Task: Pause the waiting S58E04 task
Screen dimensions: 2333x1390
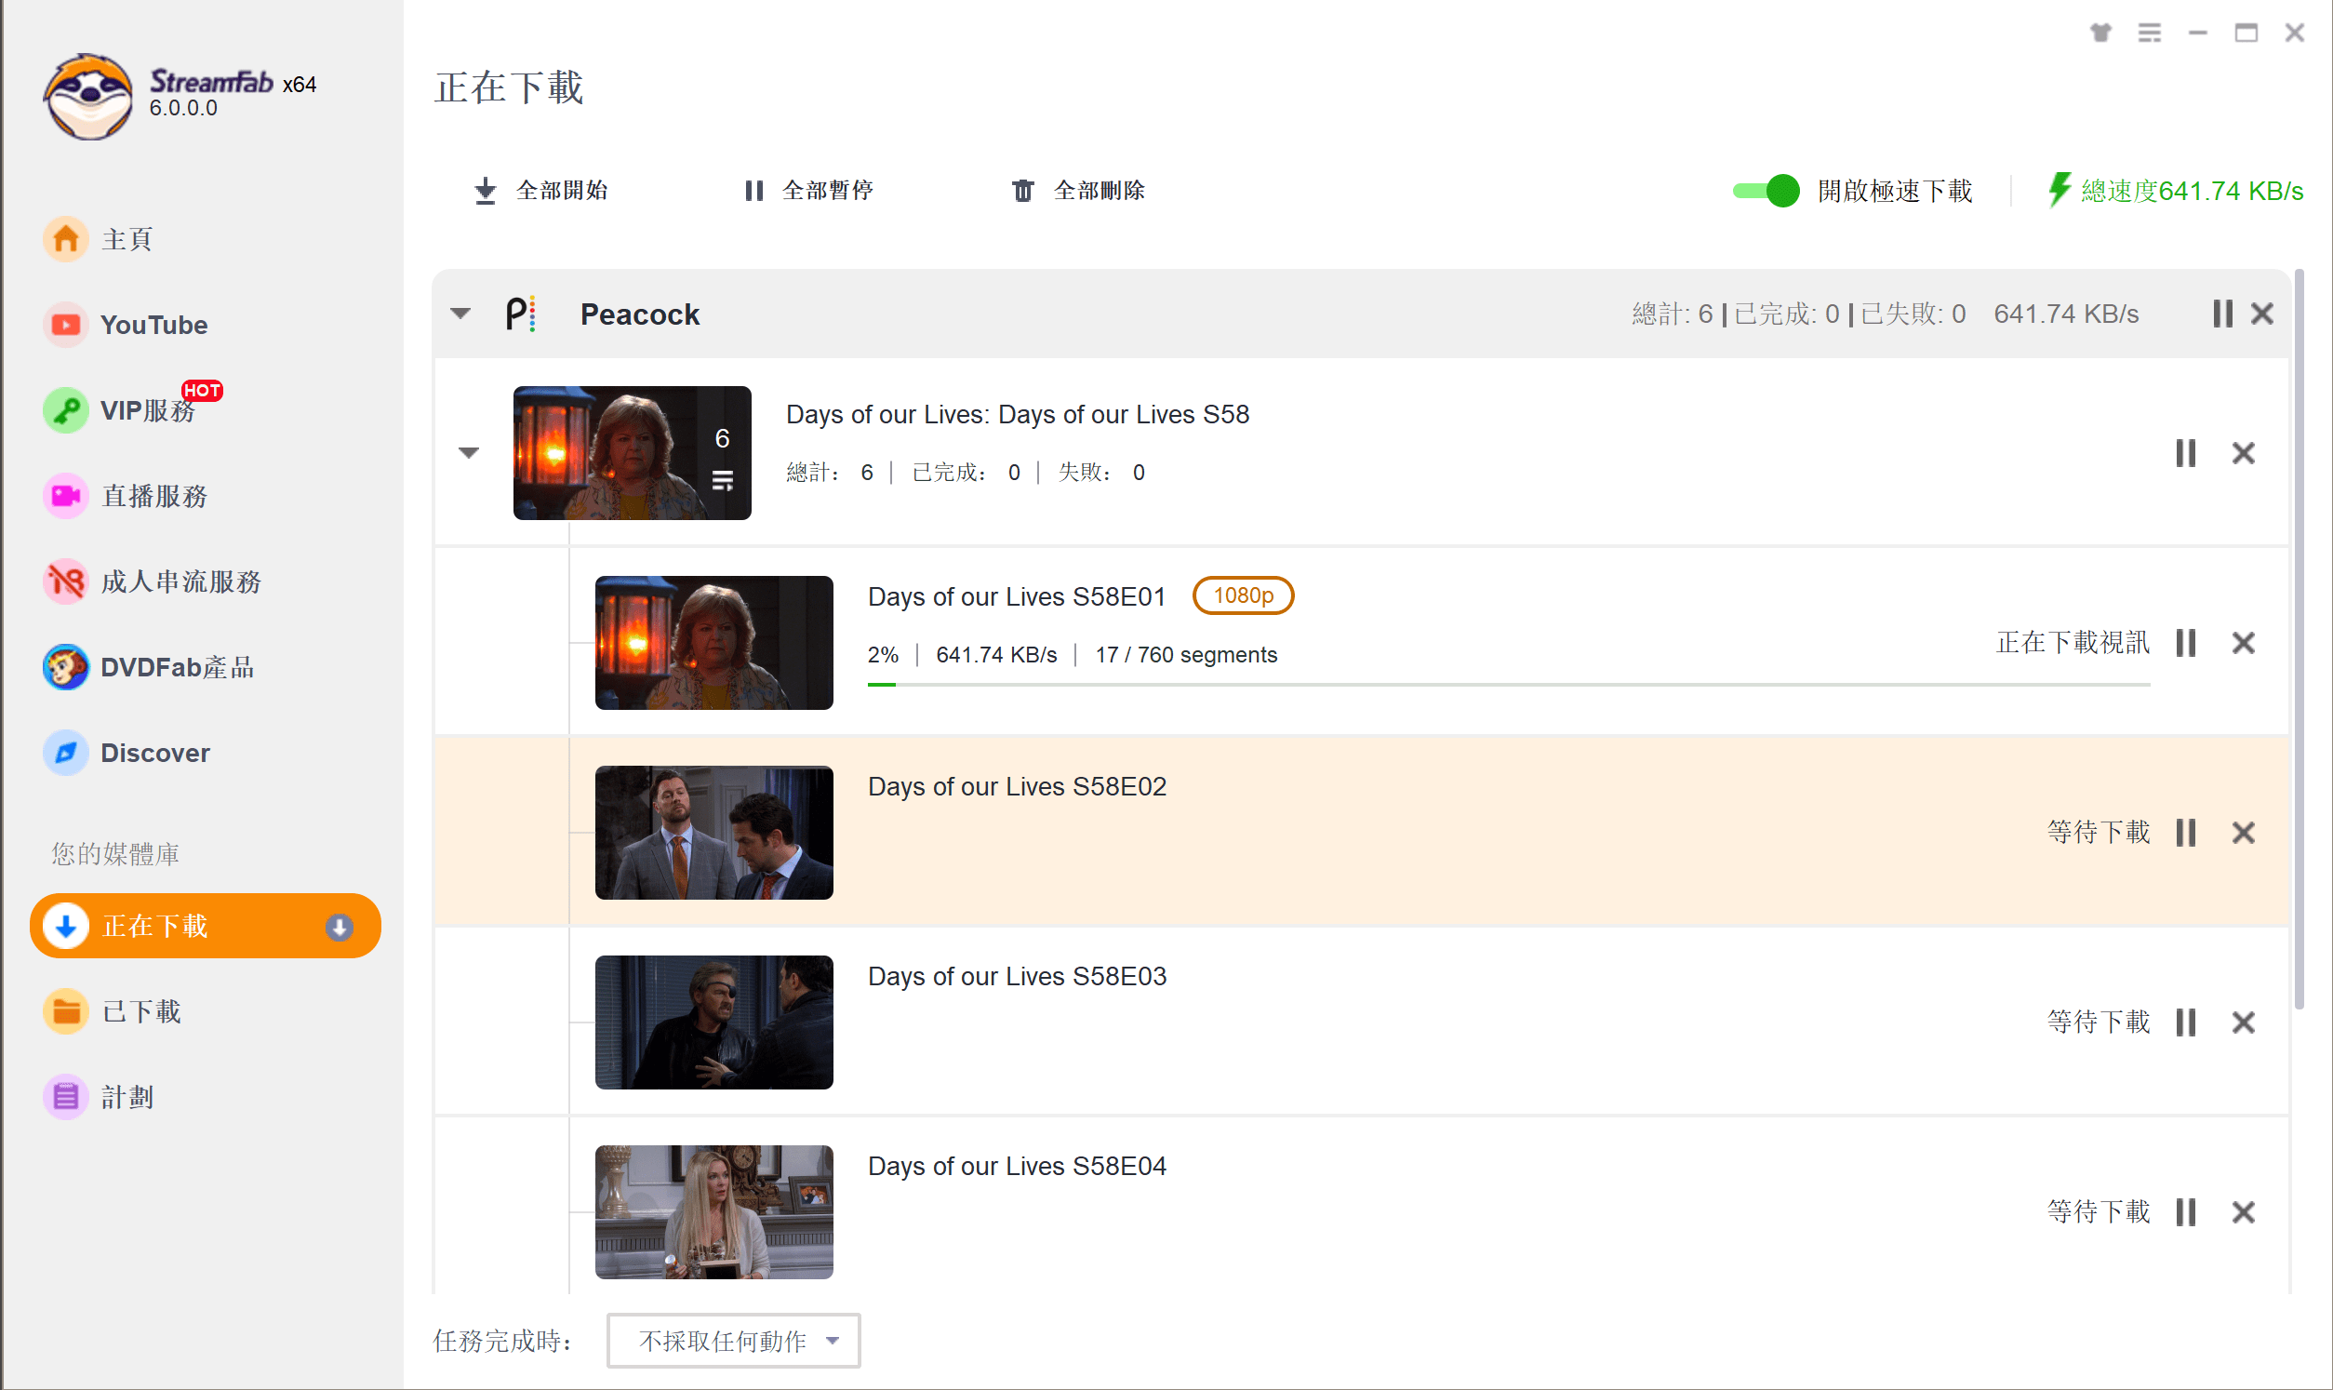Action: click(2185, 1212)
